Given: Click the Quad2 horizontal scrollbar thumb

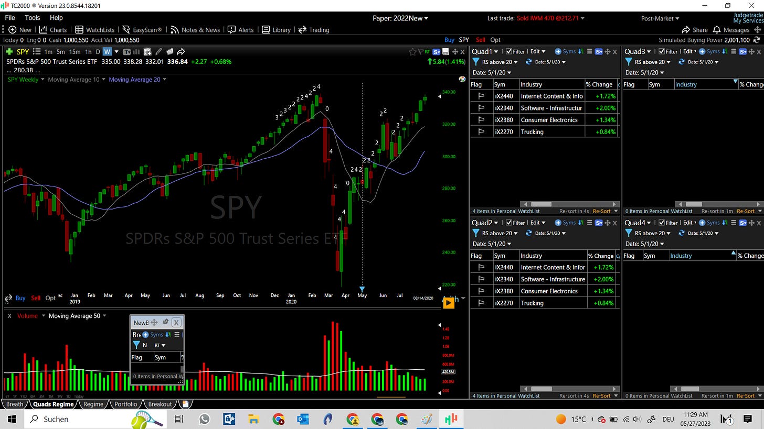Looking at the screenshot, I should (x=541, y=389).
